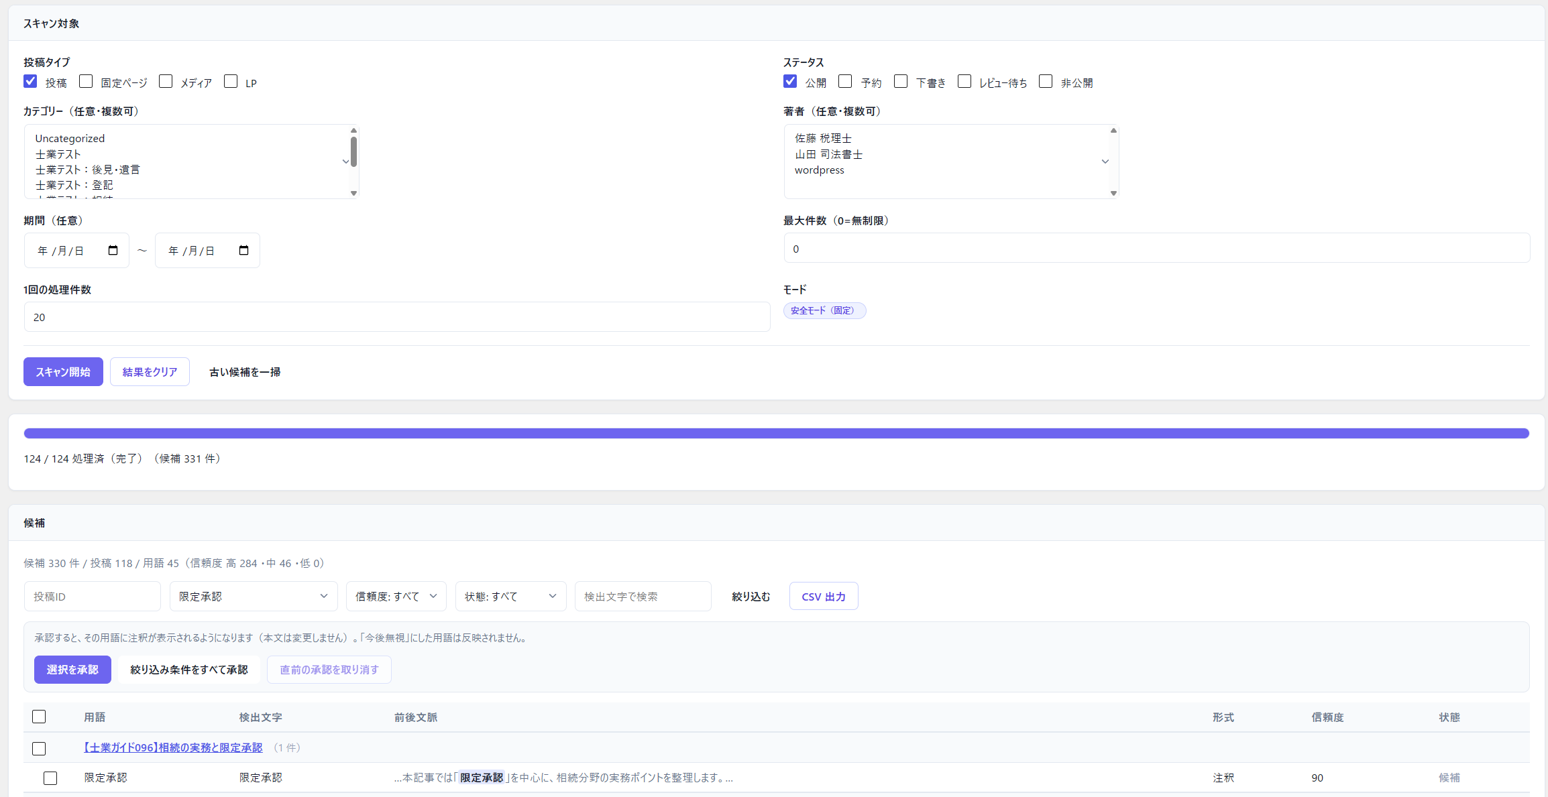Screen dimensions: 1548x797
Task: Open the 限定承認 term filter dropdown
Action: coord(254,597)
